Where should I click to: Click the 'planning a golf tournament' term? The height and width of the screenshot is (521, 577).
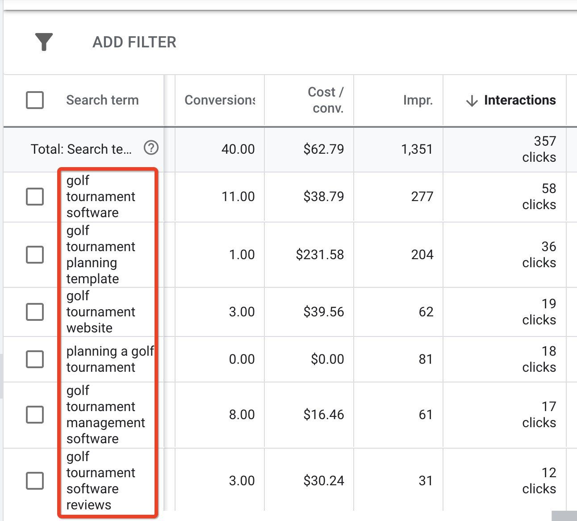point(110,359)
